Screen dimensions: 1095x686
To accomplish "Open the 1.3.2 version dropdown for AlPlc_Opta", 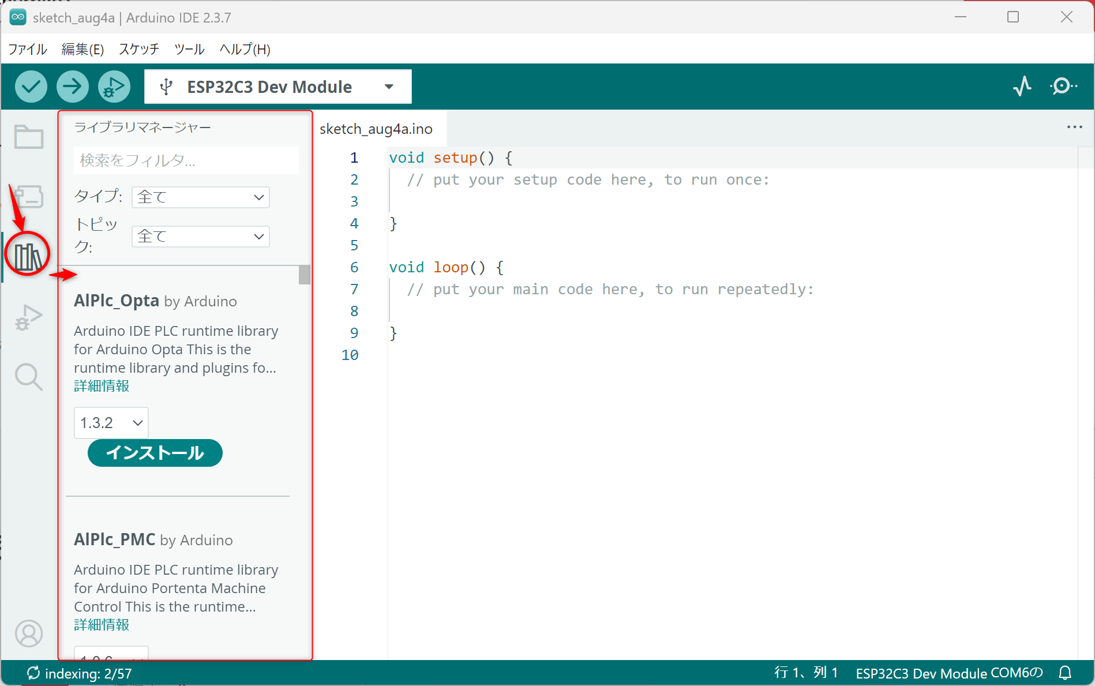I will pos(111,423).
